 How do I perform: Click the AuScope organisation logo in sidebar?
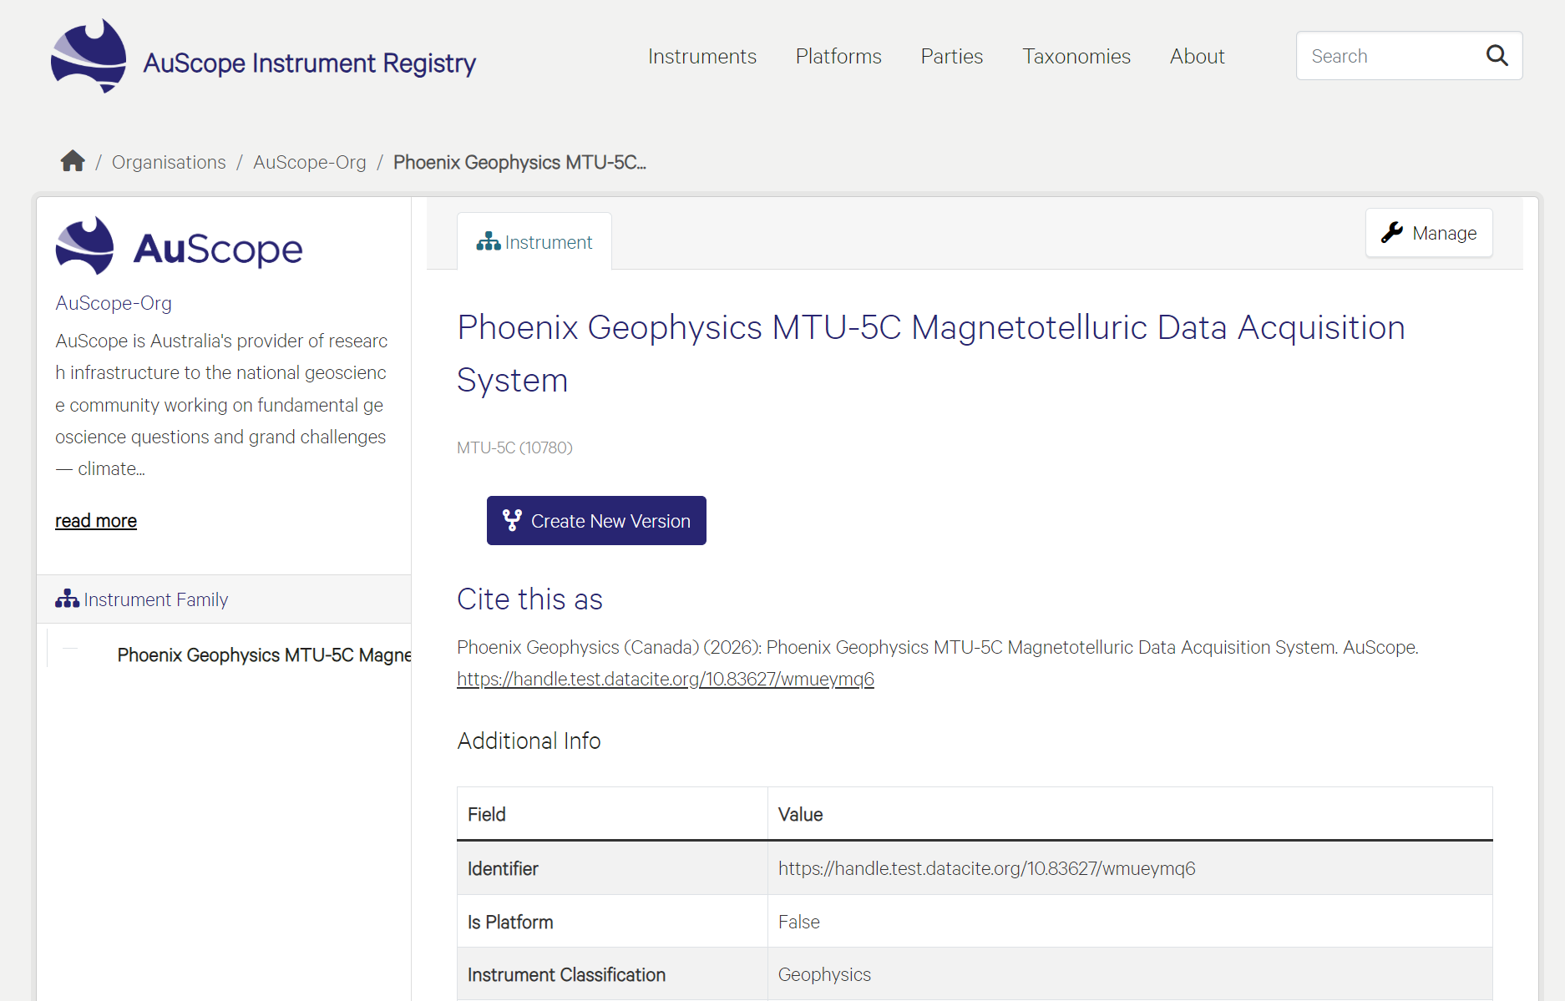tap(179, 246)
